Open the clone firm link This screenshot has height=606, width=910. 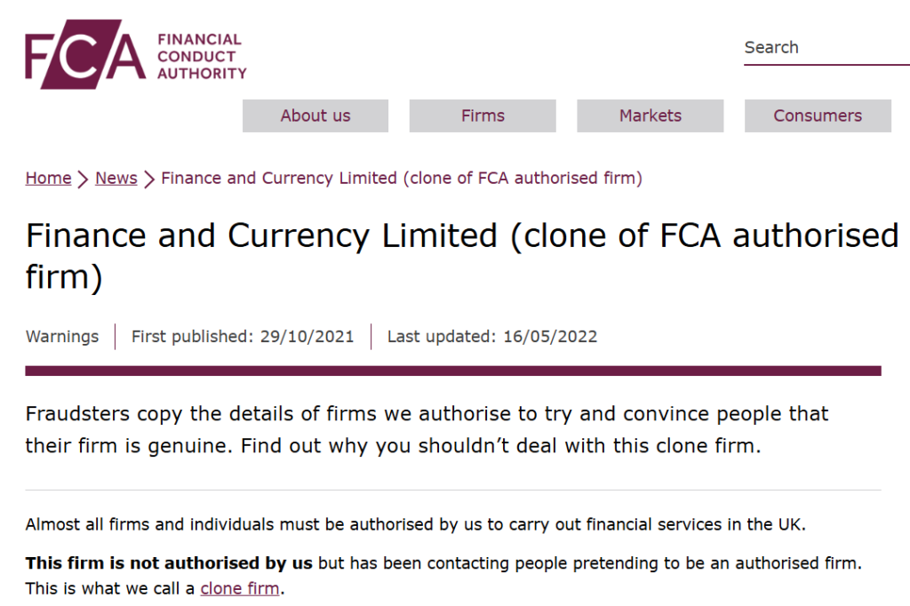click(x=240, y=588)
